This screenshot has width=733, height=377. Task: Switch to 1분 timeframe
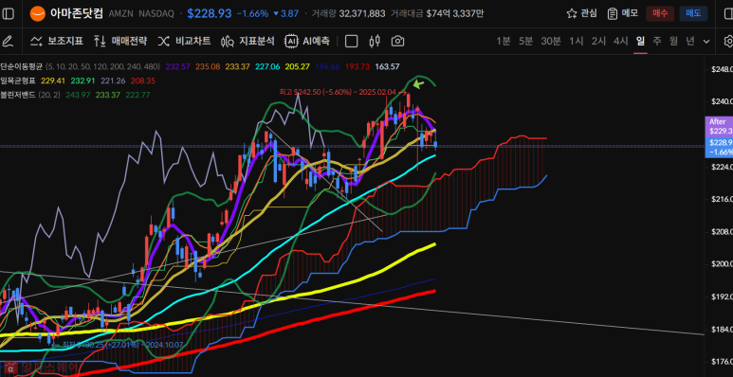coord(503,41)
